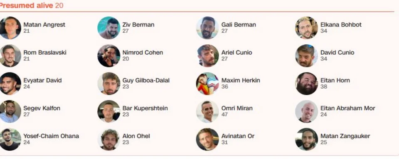
Task: Open the portrait next to Rom Braslavski
Action: 10,56
